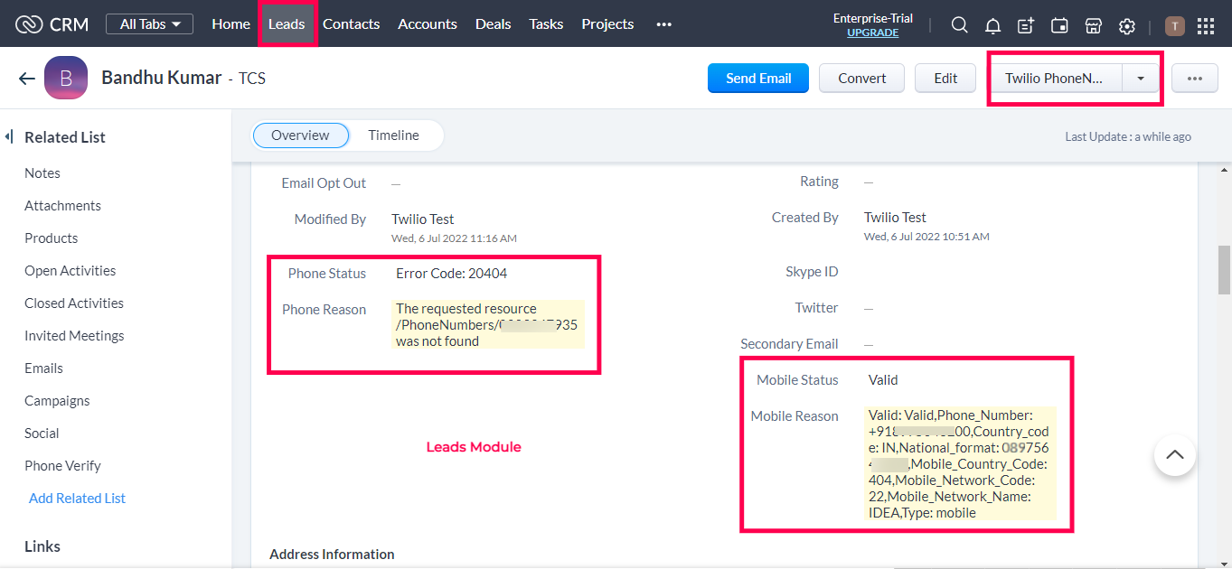Open the apps grid icon
Screen dimensions: 1232x569
click(1206, 25)
